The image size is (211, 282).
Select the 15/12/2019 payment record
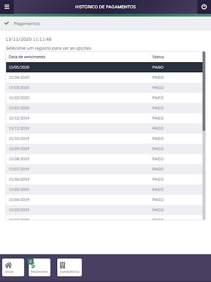coord(104,118)
